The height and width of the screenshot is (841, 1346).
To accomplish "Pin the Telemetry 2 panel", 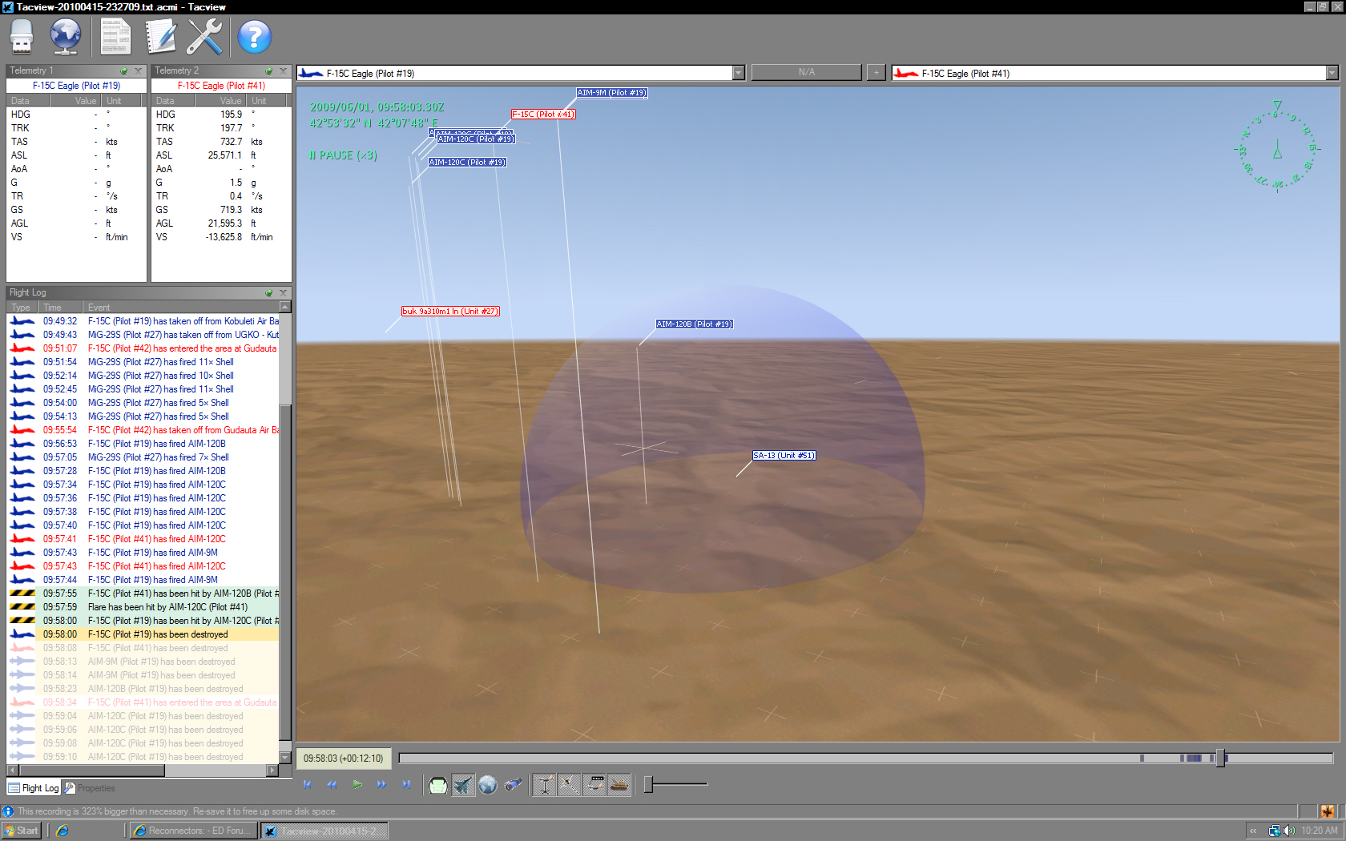I will point(269,70).
